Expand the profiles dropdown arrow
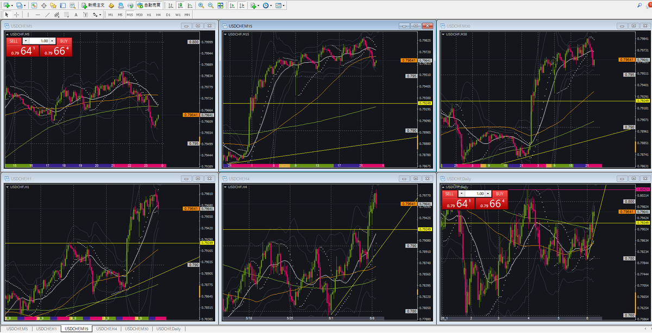The height and width of the screenshot is (333, 652). pos(25,5)
